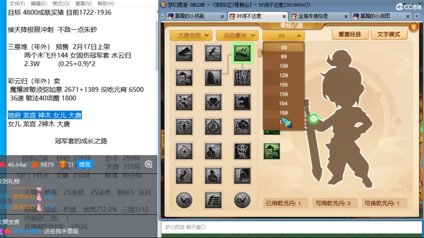Screen dimensions: 424x238
Task: Pick the crossed swords burst skill icon
Action: [184, 102]
